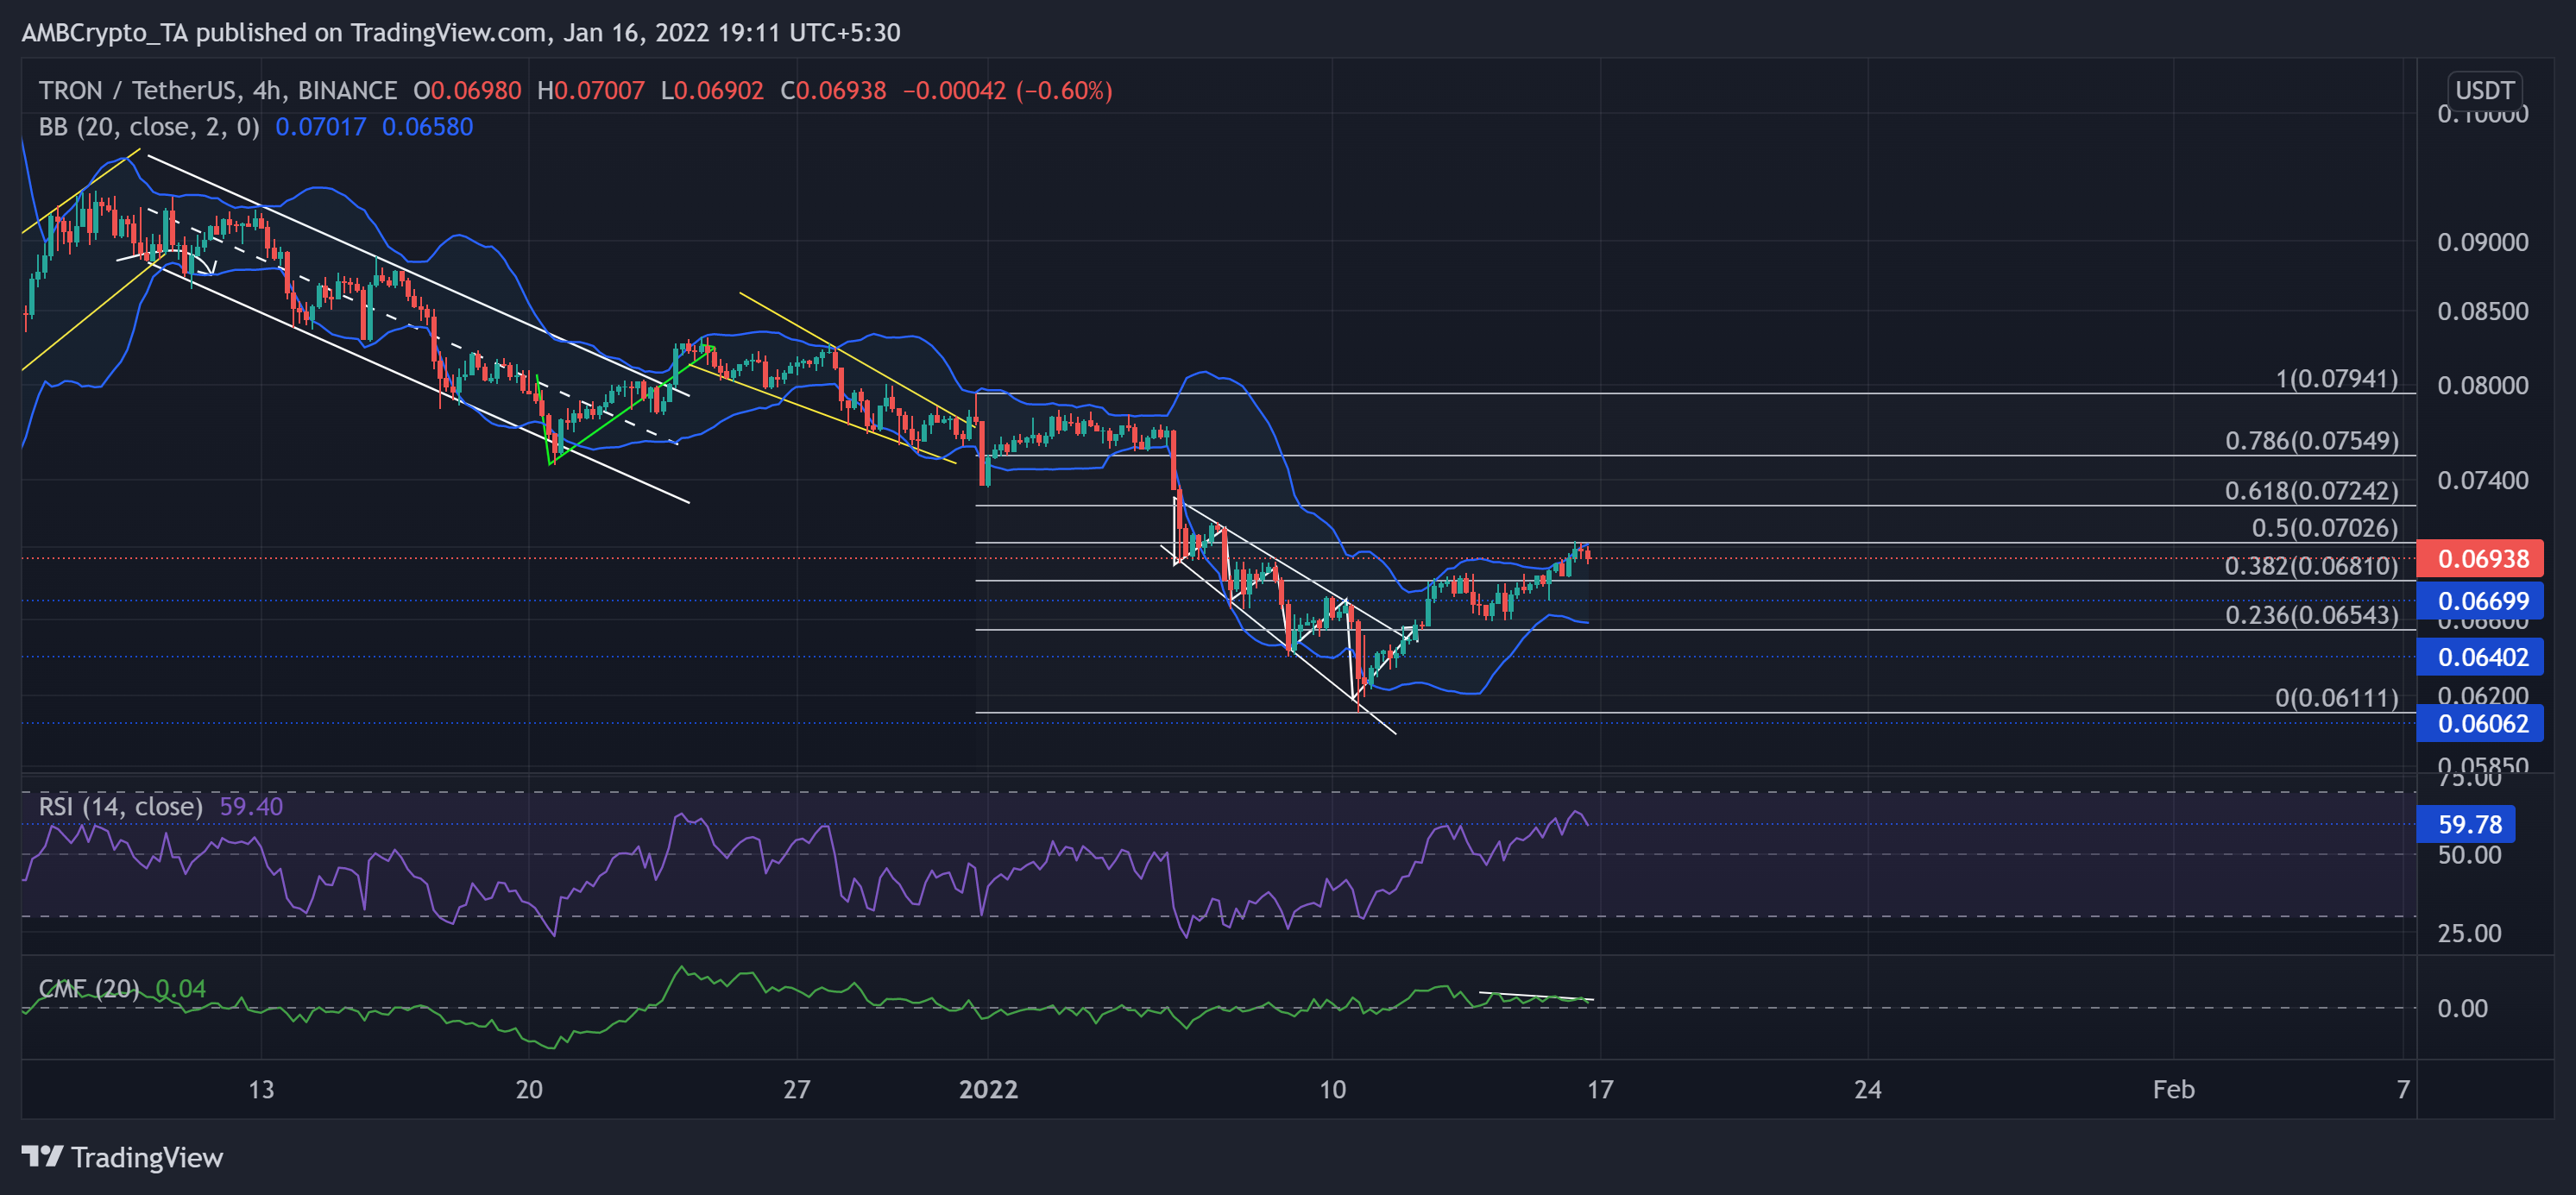Viewport: 2576px width, 1195px height.
Task: Select the TRON / TetherUS symbol title
Action: click(x=137, y=91)
